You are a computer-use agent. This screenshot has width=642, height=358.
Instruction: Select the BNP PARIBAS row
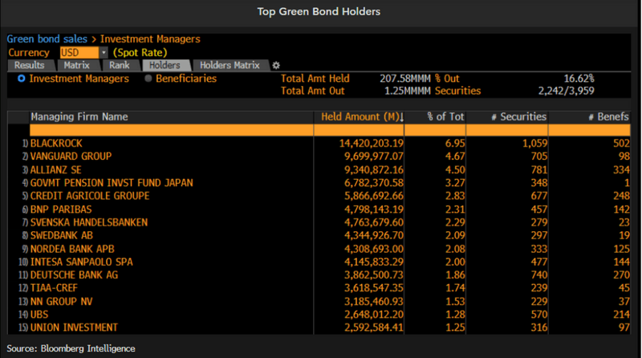click(x=319, y=210)
